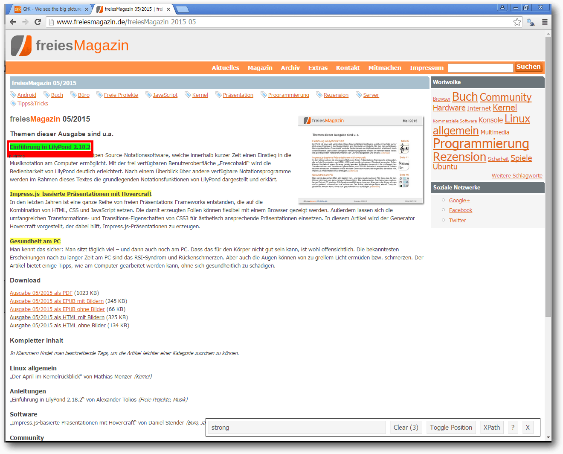The width and height of the screenshot is (563, 454).
Task: Close the GfK browser tab
Action: [x=87, y=9]
